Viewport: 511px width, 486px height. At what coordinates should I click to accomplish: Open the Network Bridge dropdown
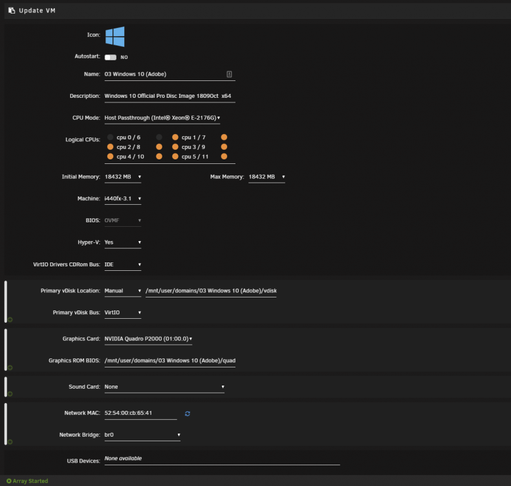tap(142, 435)
